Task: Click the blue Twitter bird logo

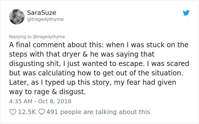Action: pos(186,13)
